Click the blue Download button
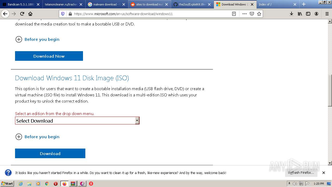Image resolution: width=332 pixels, height=187 pixels. [x=50, y=153]
